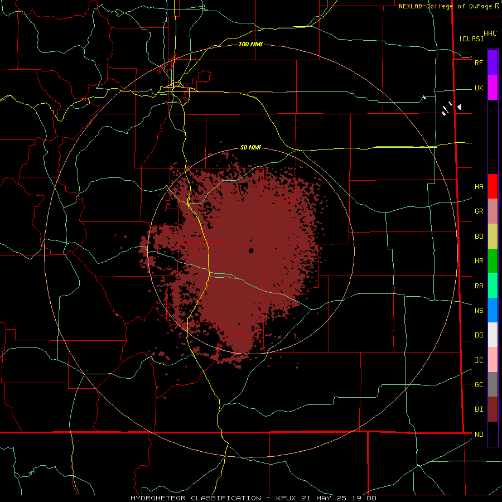
Task: Click the 'RA' legend label
Action: (479, 286)
